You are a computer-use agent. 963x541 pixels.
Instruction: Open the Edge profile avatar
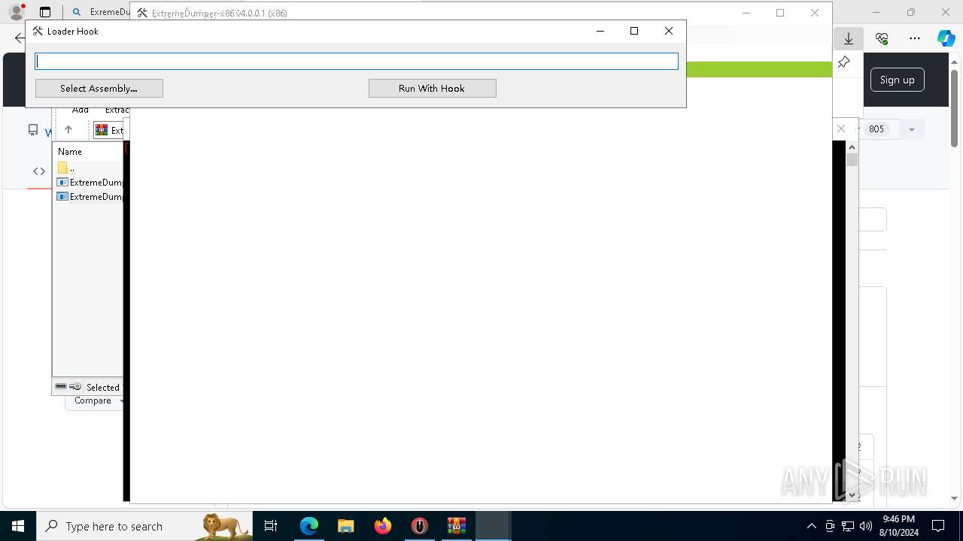pos(17,12)
